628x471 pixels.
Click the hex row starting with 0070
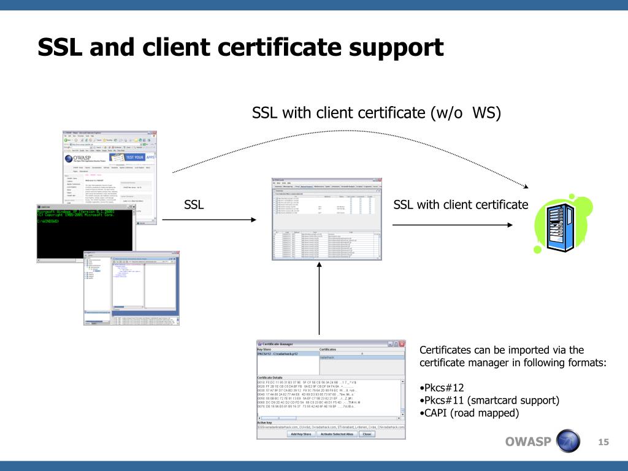pyautogui.click(x=307, y=407)
